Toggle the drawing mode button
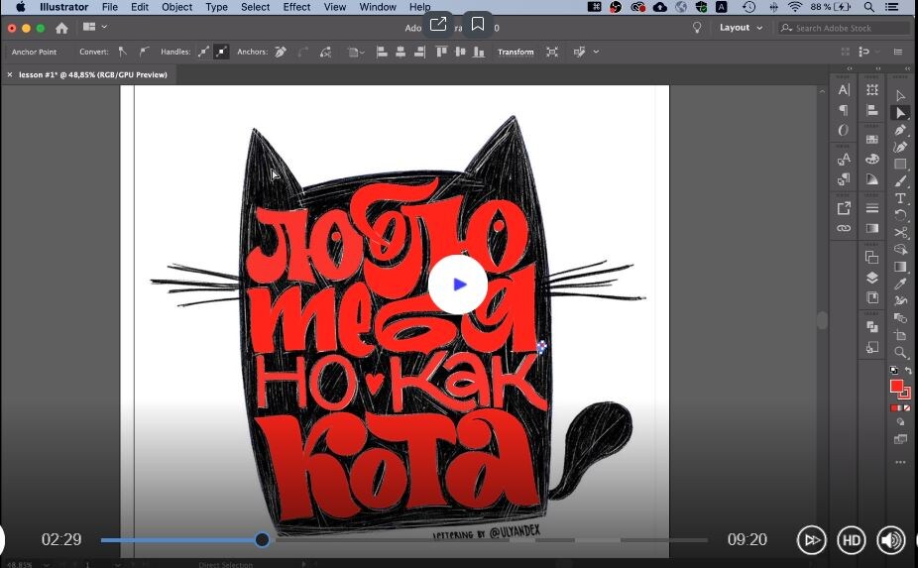The height and width of the screenshot is (568, 918). pyautogui.click(x=900, y=421)
